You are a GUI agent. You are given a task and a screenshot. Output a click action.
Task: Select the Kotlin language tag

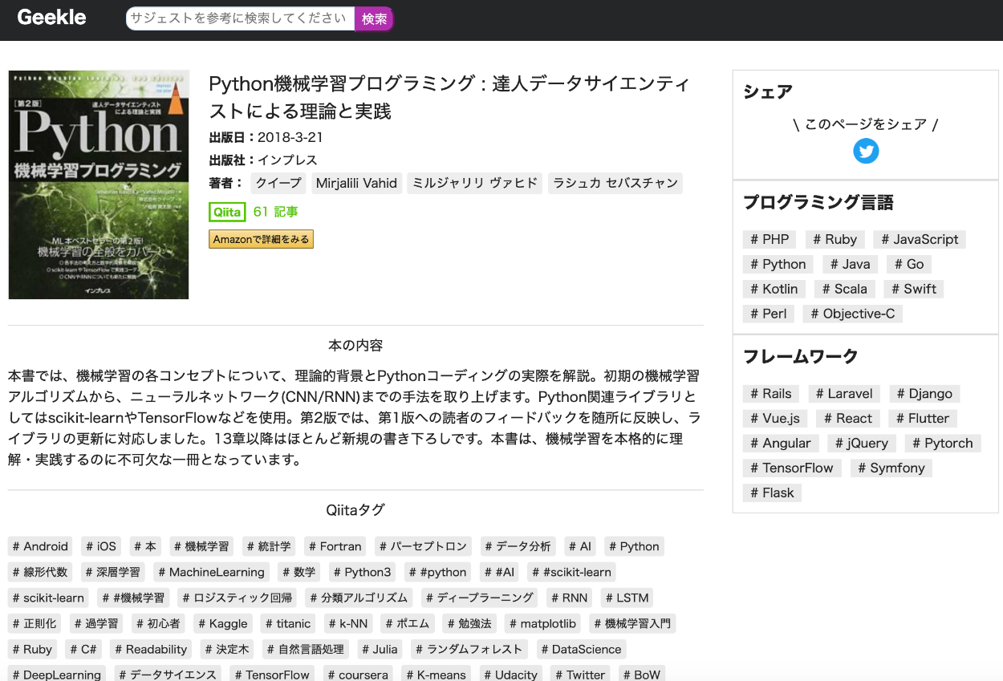[x=774, y=289]
